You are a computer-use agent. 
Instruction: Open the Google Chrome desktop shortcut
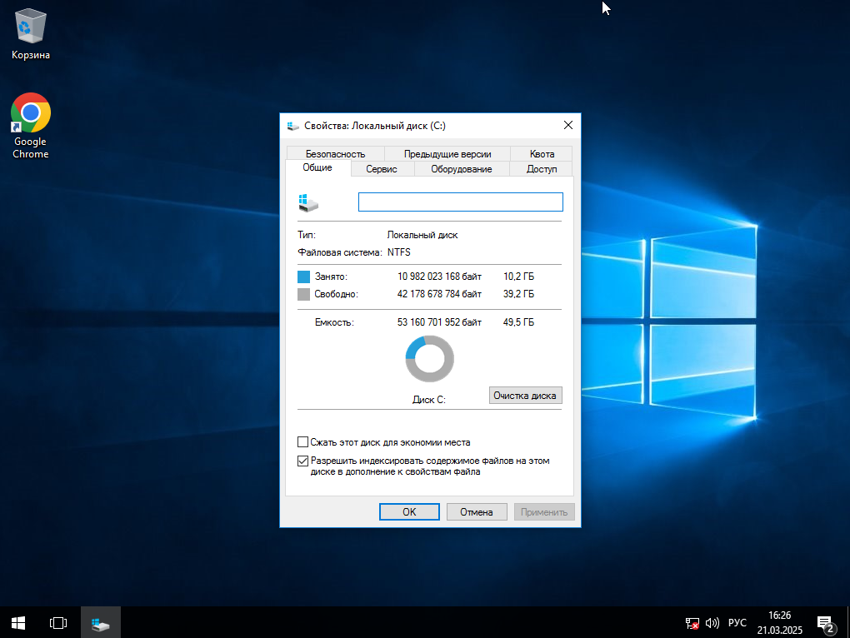(x=31, y=125)
